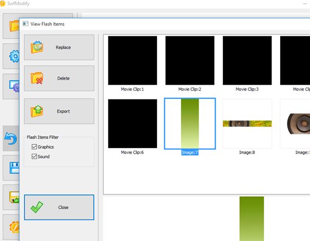Click the Replace folder icon
The width and height of the screenshot is (310, 241).
(37, 47)
